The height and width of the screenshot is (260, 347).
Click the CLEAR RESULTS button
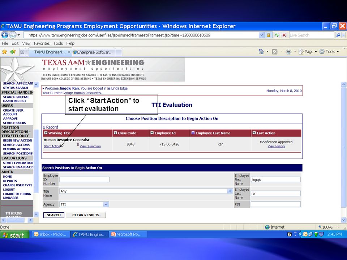coord(86,215)
